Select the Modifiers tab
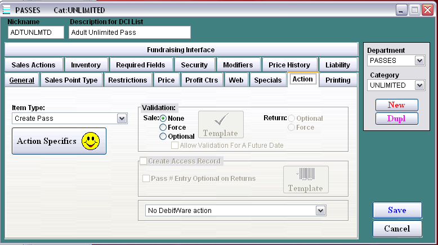438x245 pixels. [x=238, y=65]
